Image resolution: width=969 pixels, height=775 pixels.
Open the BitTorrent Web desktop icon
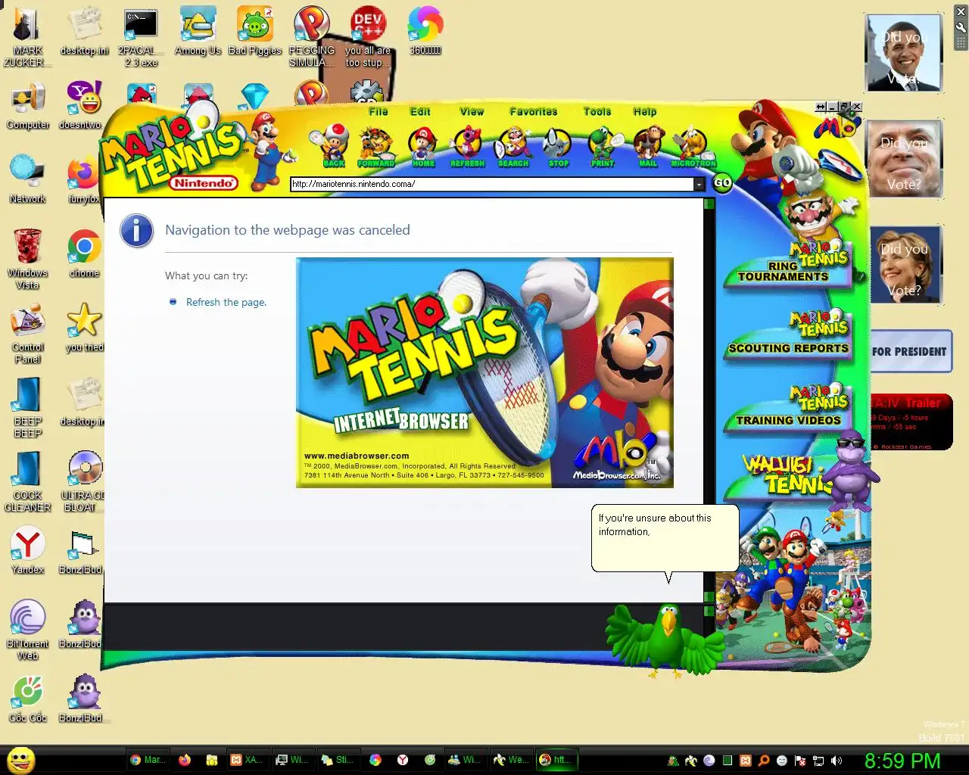pyautogui.click(x=28, y=630)
